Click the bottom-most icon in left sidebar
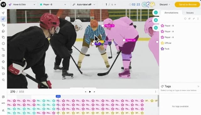Viewport: 201px width, 115px height. tap(3, 110)
